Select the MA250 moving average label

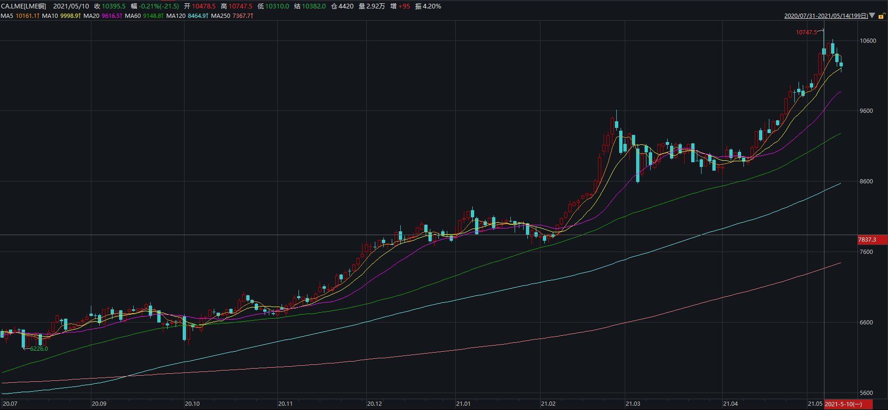pyautogui.click(x=220, y=16)
